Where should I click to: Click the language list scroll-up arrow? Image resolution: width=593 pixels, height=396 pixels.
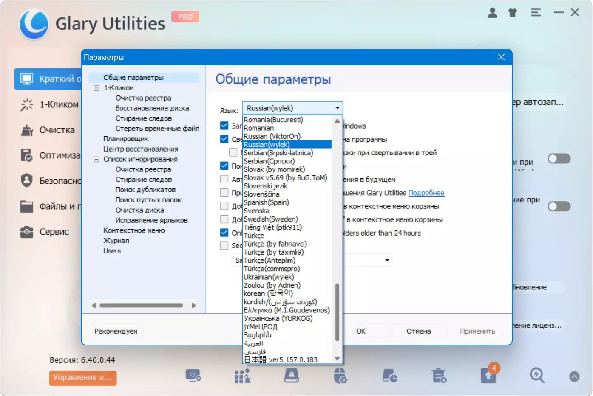pyautogui.click(x=337, y=121)
